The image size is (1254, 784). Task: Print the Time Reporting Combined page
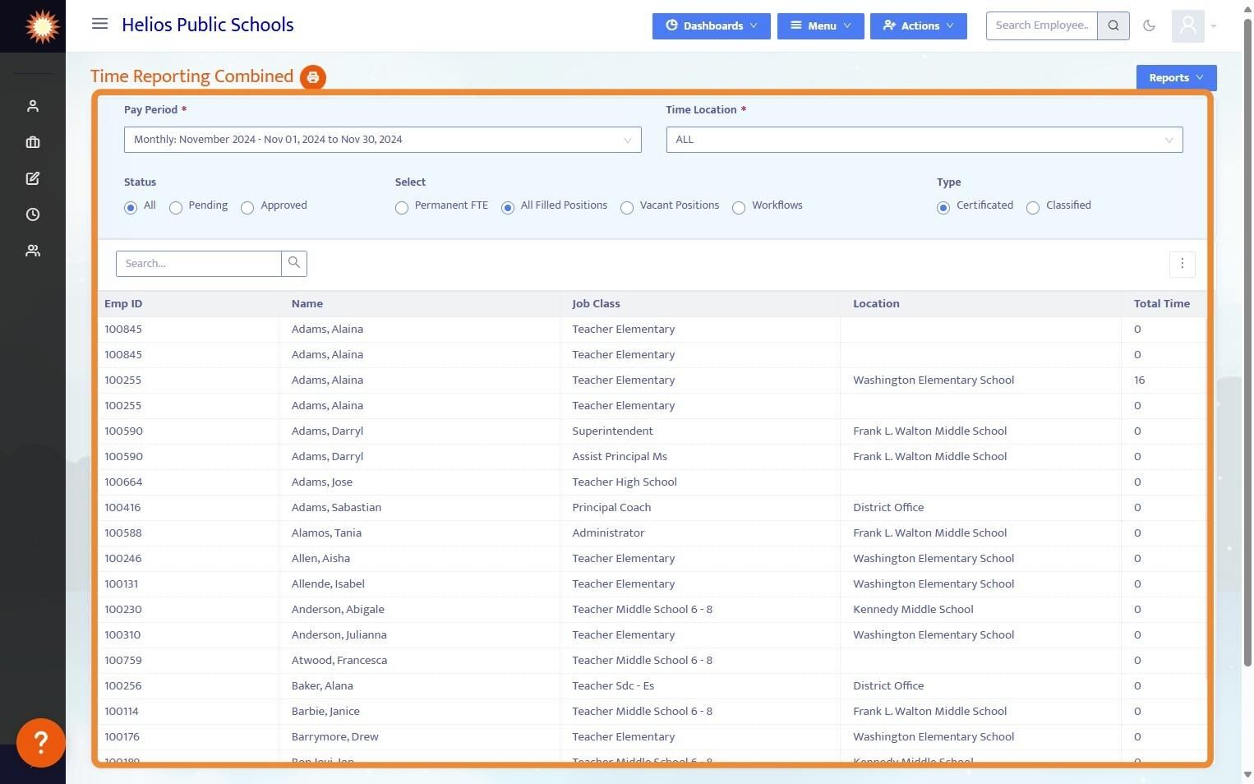(313, 77)
